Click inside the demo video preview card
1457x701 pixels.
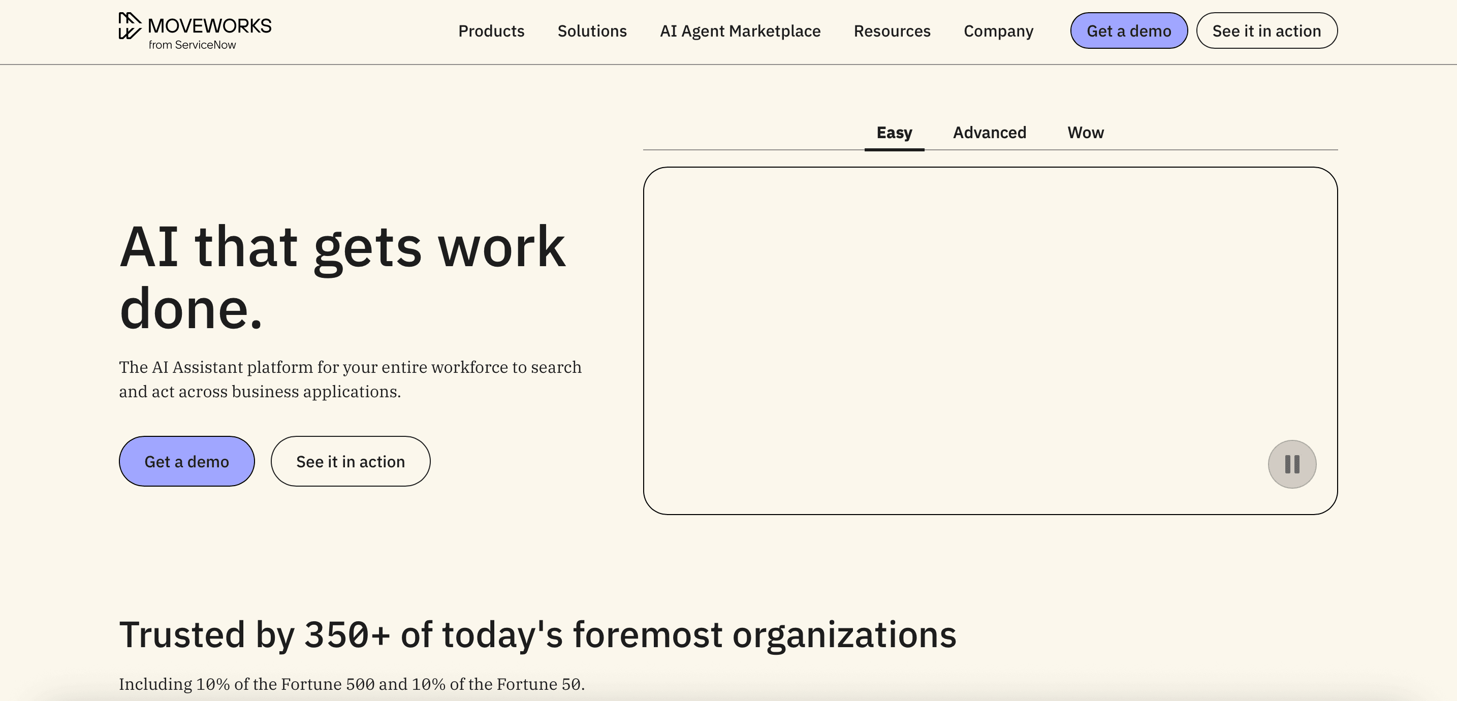(x=990, y=339)
